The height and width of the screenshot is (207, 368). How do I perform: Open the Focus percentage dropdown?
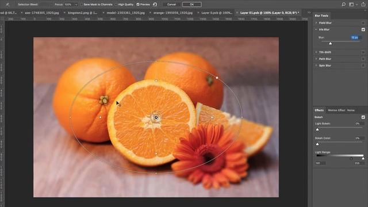[x=76, y=5]
